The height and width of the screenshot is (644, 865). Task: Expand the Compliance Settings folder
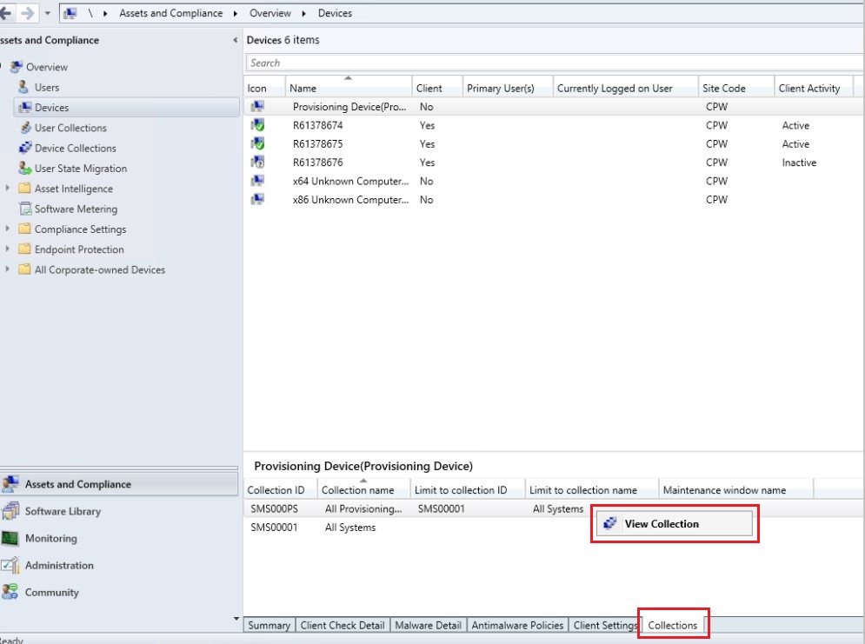tap(9, 229)
